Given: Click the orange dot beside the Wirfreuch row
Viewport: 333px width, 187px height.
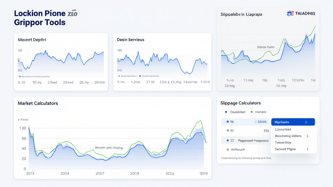Looking at the screenshot, I should point(227,150).
